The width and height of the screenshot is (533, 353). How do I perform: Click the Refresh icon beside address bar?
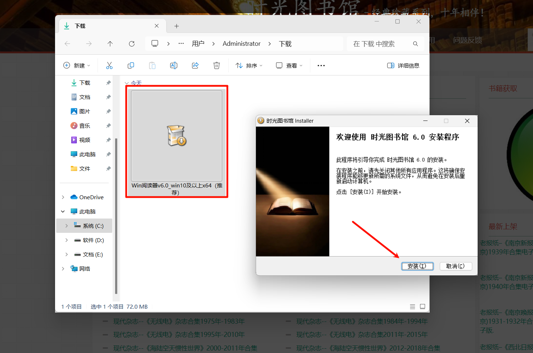click(x=132, y=44)
